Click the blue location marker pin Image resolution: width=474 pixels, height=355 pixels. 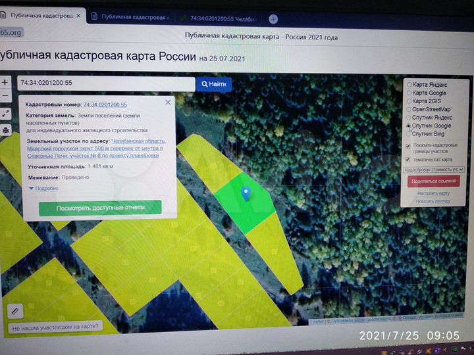click(x=246, y=193)
